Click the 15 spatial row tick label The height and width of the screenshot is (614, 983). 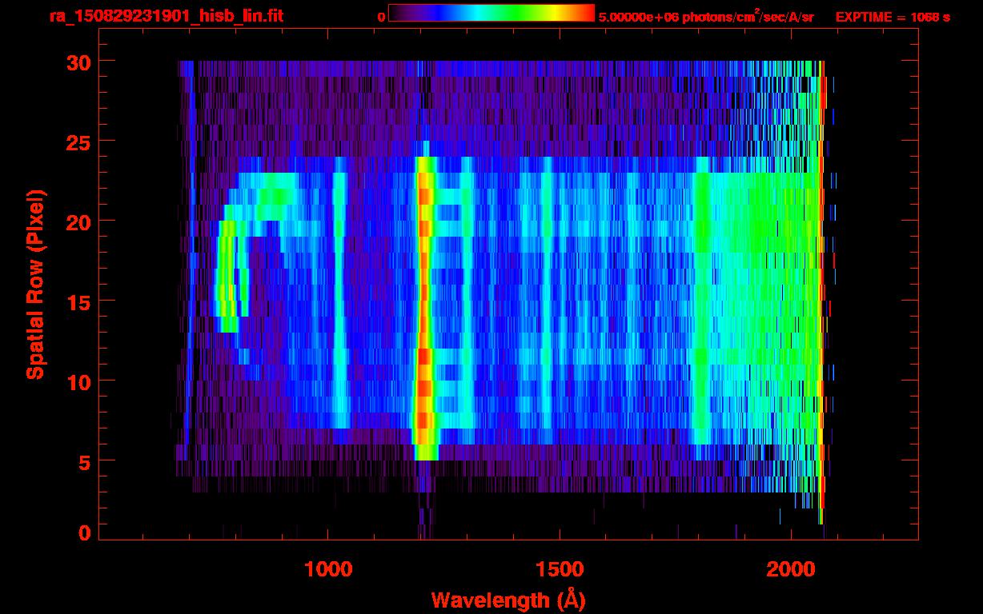point(78,301)
